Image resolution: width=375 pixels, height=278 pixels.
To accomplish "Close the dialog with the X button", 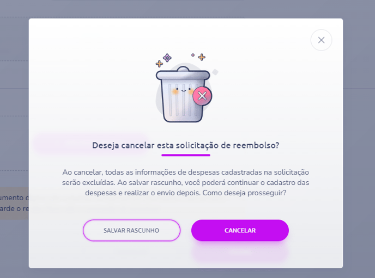I will (321, 40).
